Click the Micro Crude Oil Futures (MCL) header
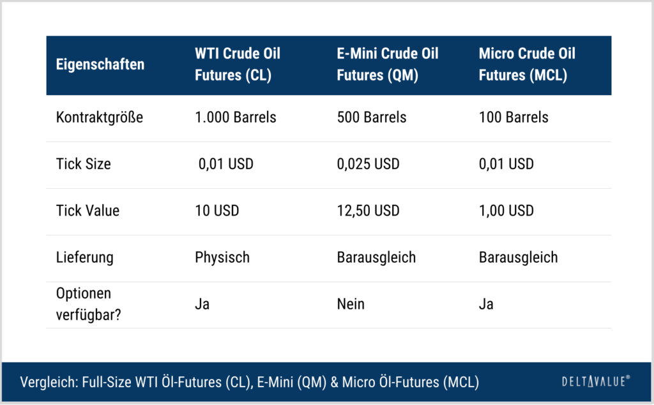 tap(527, 64)
